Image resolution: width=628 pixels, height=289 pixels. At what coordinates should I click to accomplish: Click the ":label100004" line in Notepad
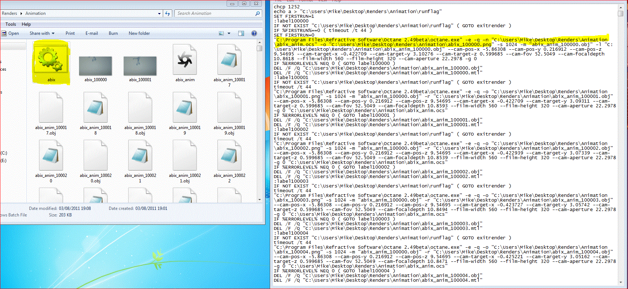[x=291, y=233]
